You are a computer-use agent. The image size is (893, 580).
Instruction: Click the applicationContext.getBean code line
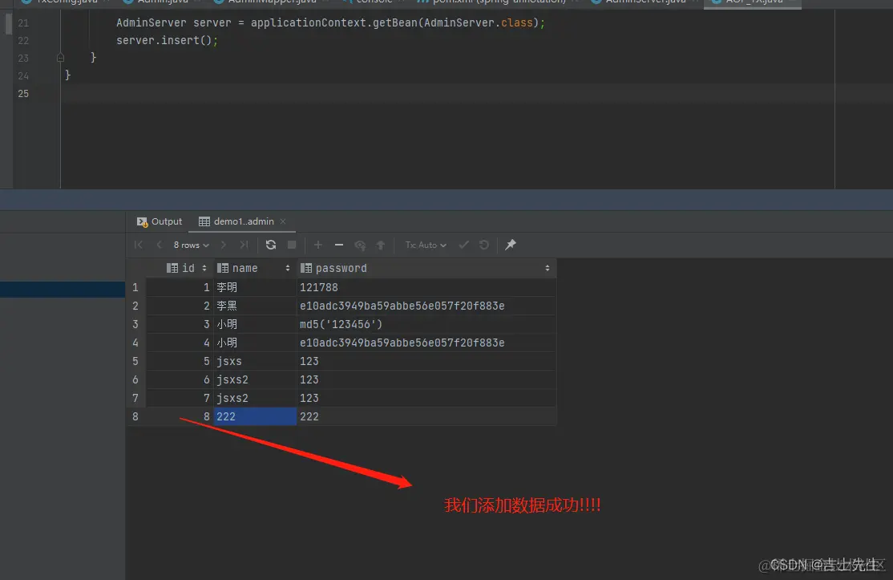(330, 22)
